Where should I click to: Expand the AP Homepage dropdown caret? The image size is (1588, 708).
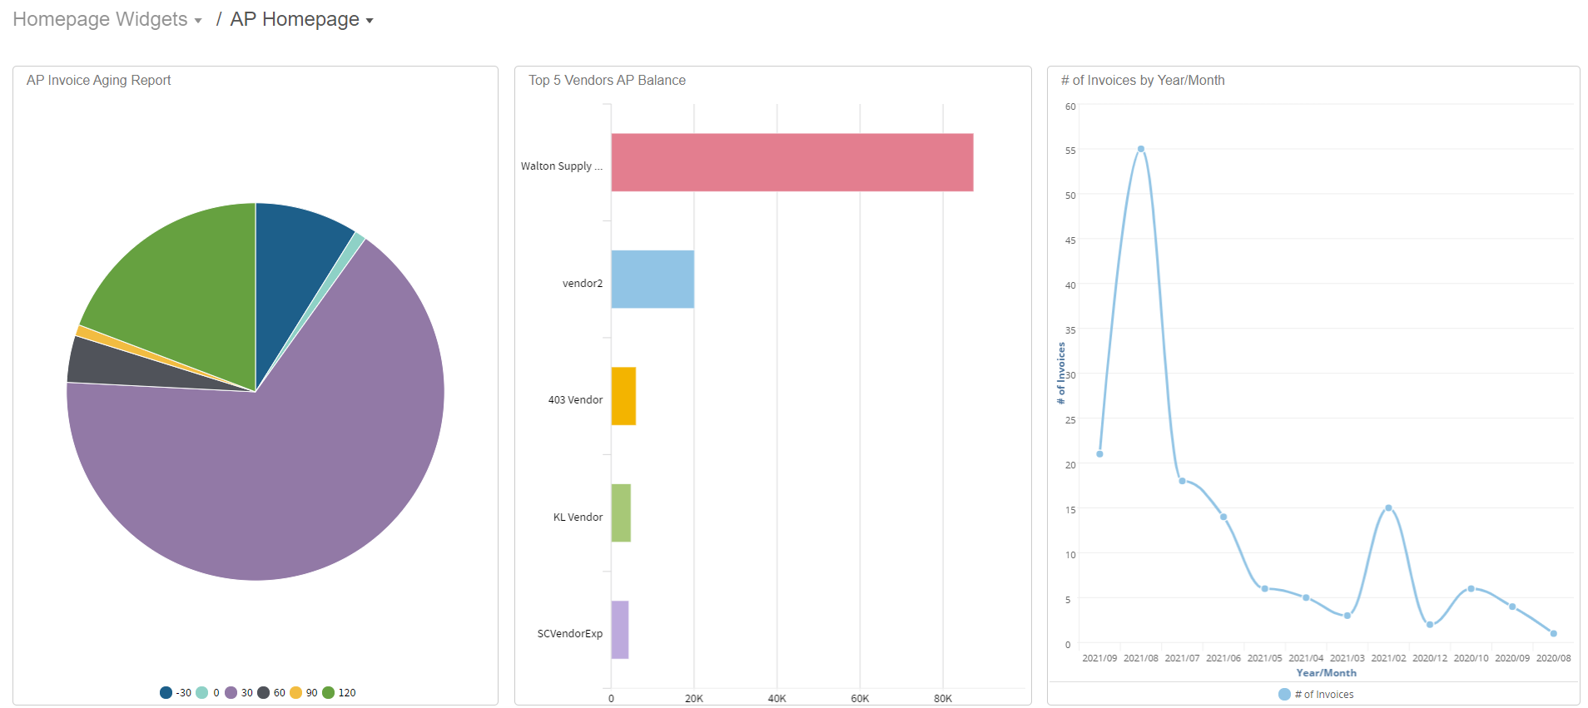[370, 21]
